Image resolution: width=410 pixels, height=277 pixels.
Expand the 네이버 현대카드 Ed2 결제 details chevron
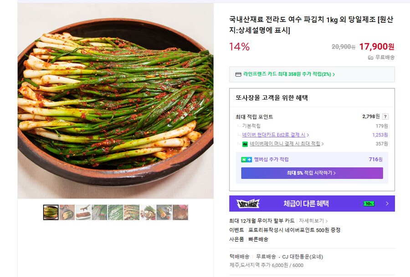point(309,134)
